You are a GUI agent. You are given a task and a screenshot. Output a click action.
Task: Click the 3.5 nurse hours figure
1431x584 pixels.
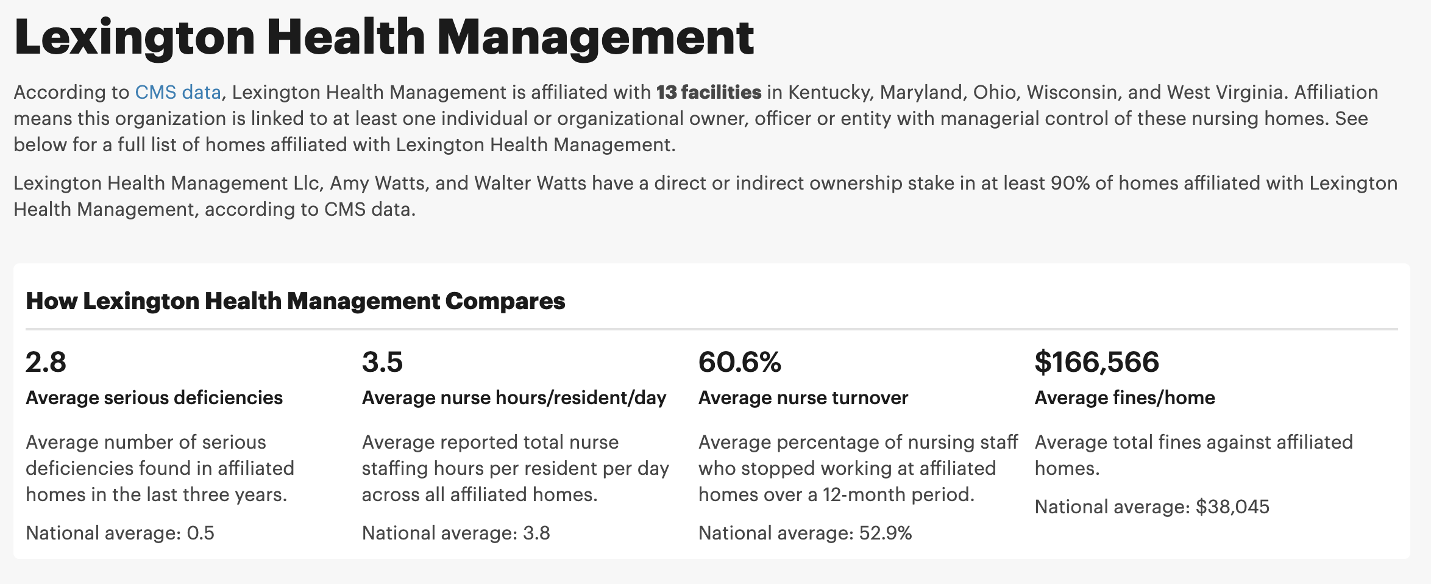tap(382, 362)
